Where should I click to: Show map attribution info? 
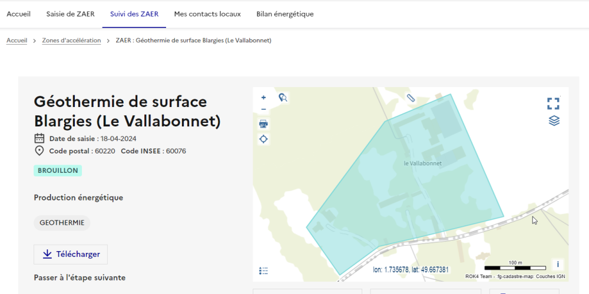pyautogui.click(x=557, y=264)
